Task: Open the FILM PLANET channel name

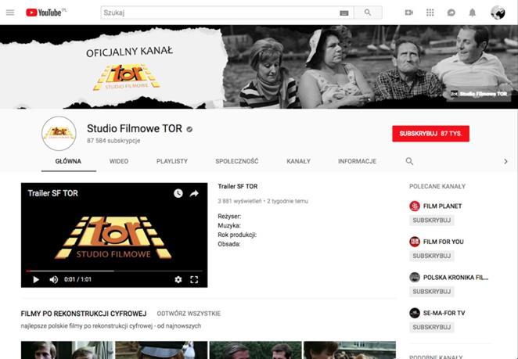Action: click(x=442, y=206)
